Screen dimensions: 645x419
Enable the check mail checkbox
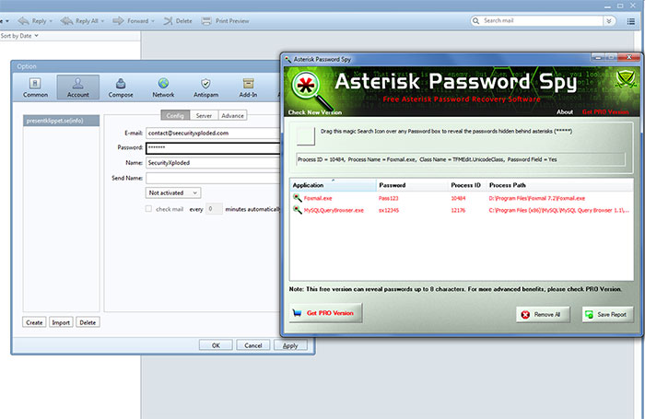pos(148,209)
